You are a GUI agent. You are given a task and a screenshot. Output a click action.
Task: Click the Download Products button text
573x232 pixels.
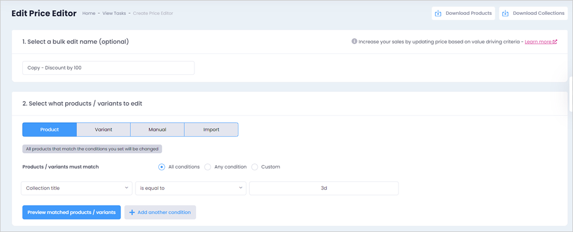(468, 13)
